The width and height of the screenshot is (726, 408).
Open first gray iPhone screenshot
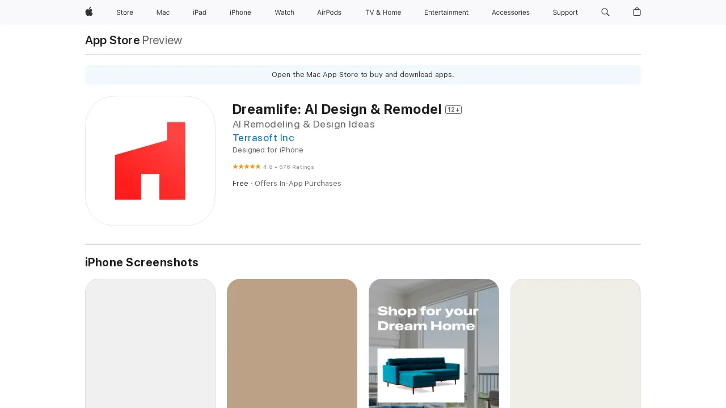(x=150, y=343)
